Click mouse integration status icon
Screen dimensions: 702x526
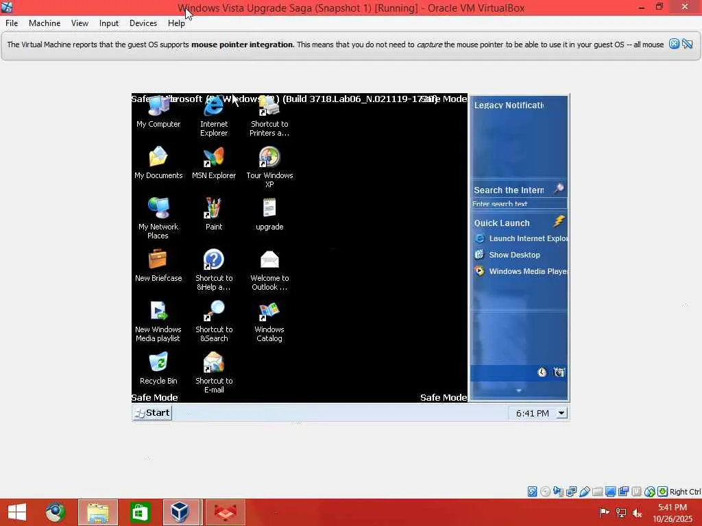click(650, 492)
